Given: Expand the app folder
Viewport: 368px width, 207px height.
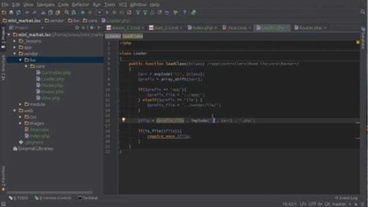Looking at the screenshot, I should click(x=14, y=47).
